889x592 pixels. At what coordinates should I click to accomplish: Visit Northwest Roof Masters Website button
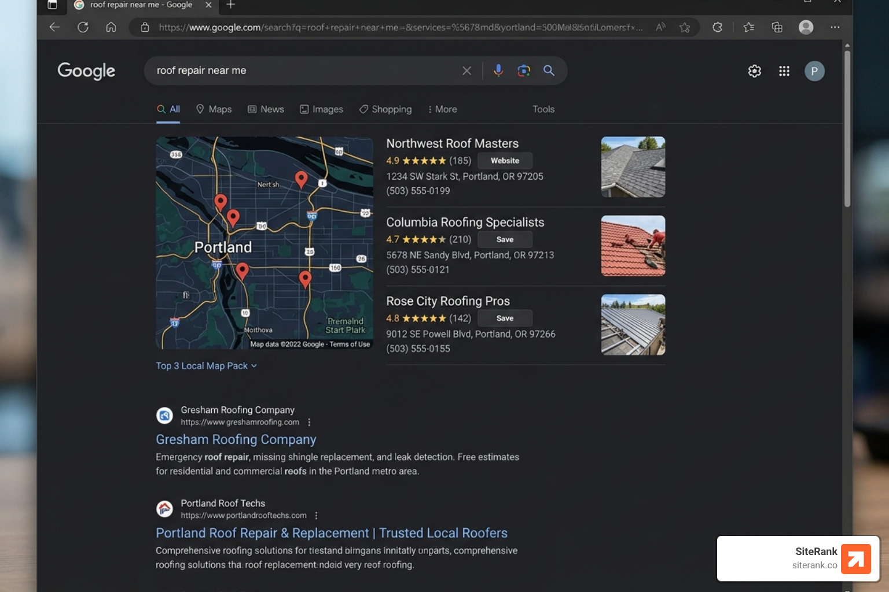[505, 161]
